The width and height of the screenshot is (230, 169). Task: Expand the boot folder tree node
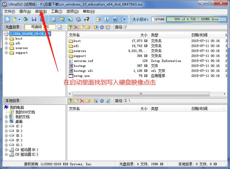click(x=6, y=38)
